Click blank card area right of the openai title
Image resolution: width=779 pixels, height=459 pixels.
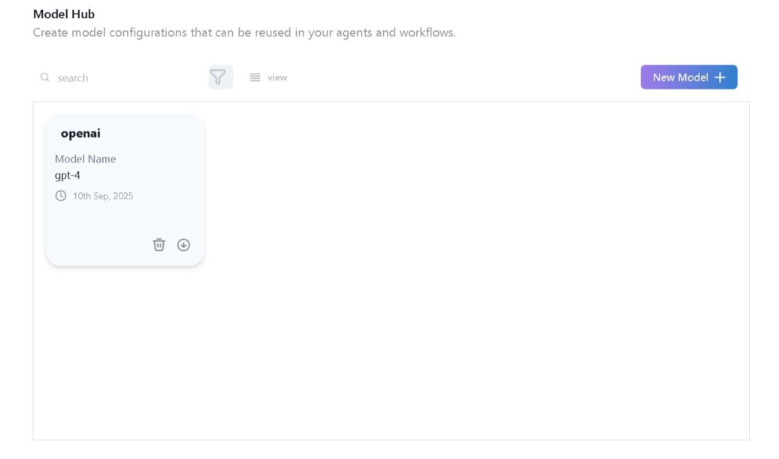pos(158,133)
